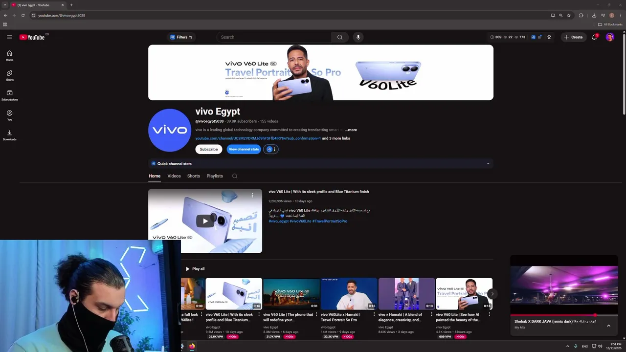Viewport: 626px width, 352px height.
Task: Open 'vivo × Hamaki | A blend' thumbnail
Action: (x=406, y=294)
